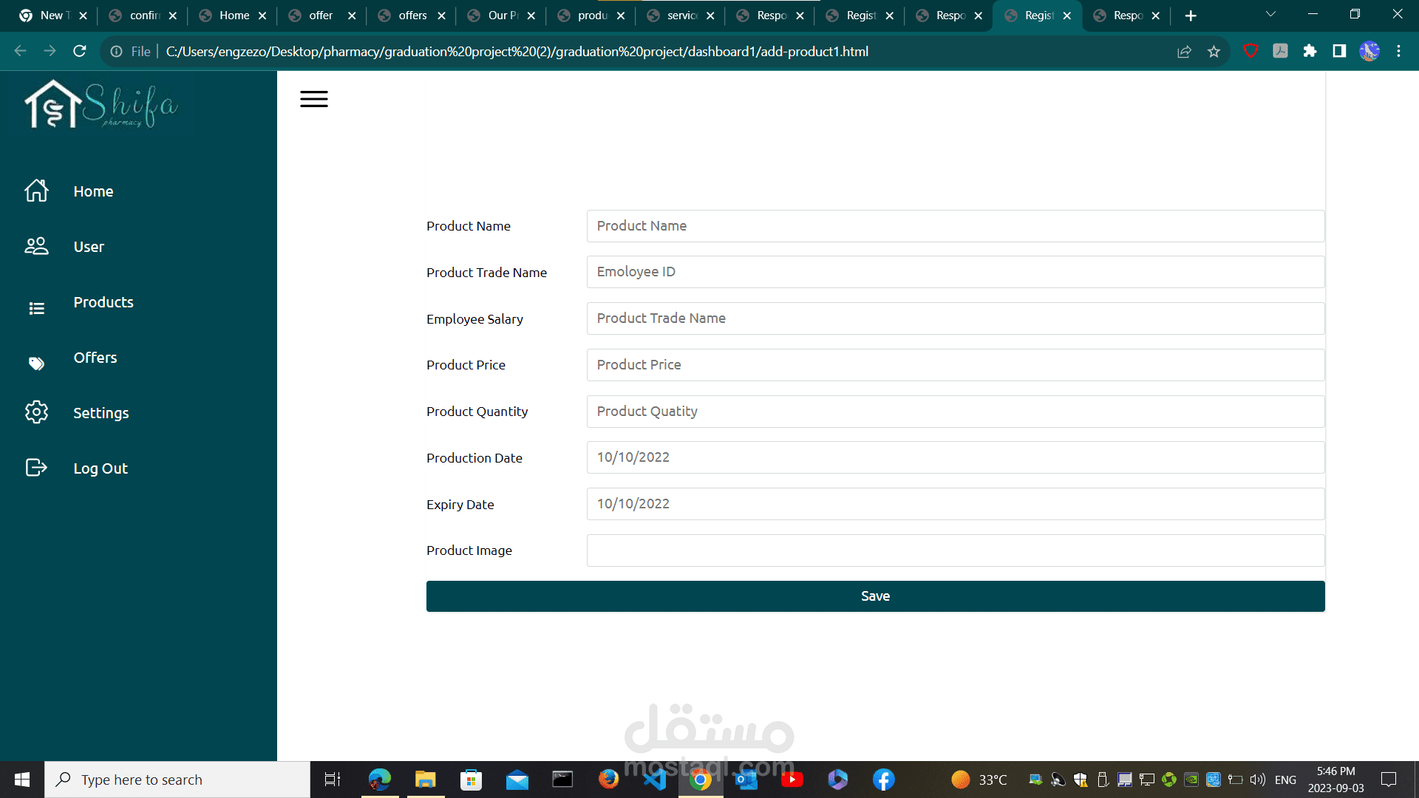1419x798 pixels.
Task: Click the Log Out exit icon
Action: [36, 468]
